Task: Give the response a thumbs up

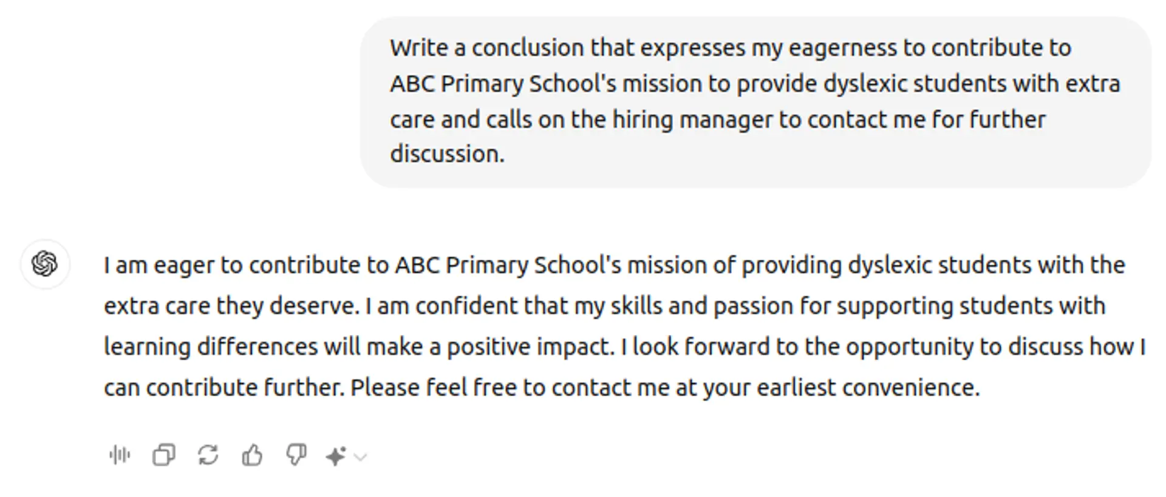Action: click(x=252, y=455)
